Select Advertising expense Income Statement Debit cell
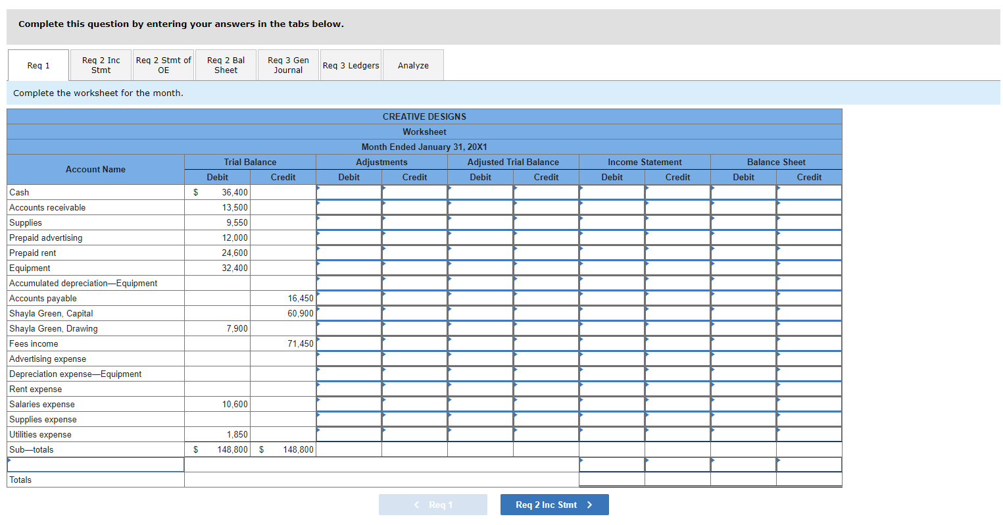 (x=612, y=359)
